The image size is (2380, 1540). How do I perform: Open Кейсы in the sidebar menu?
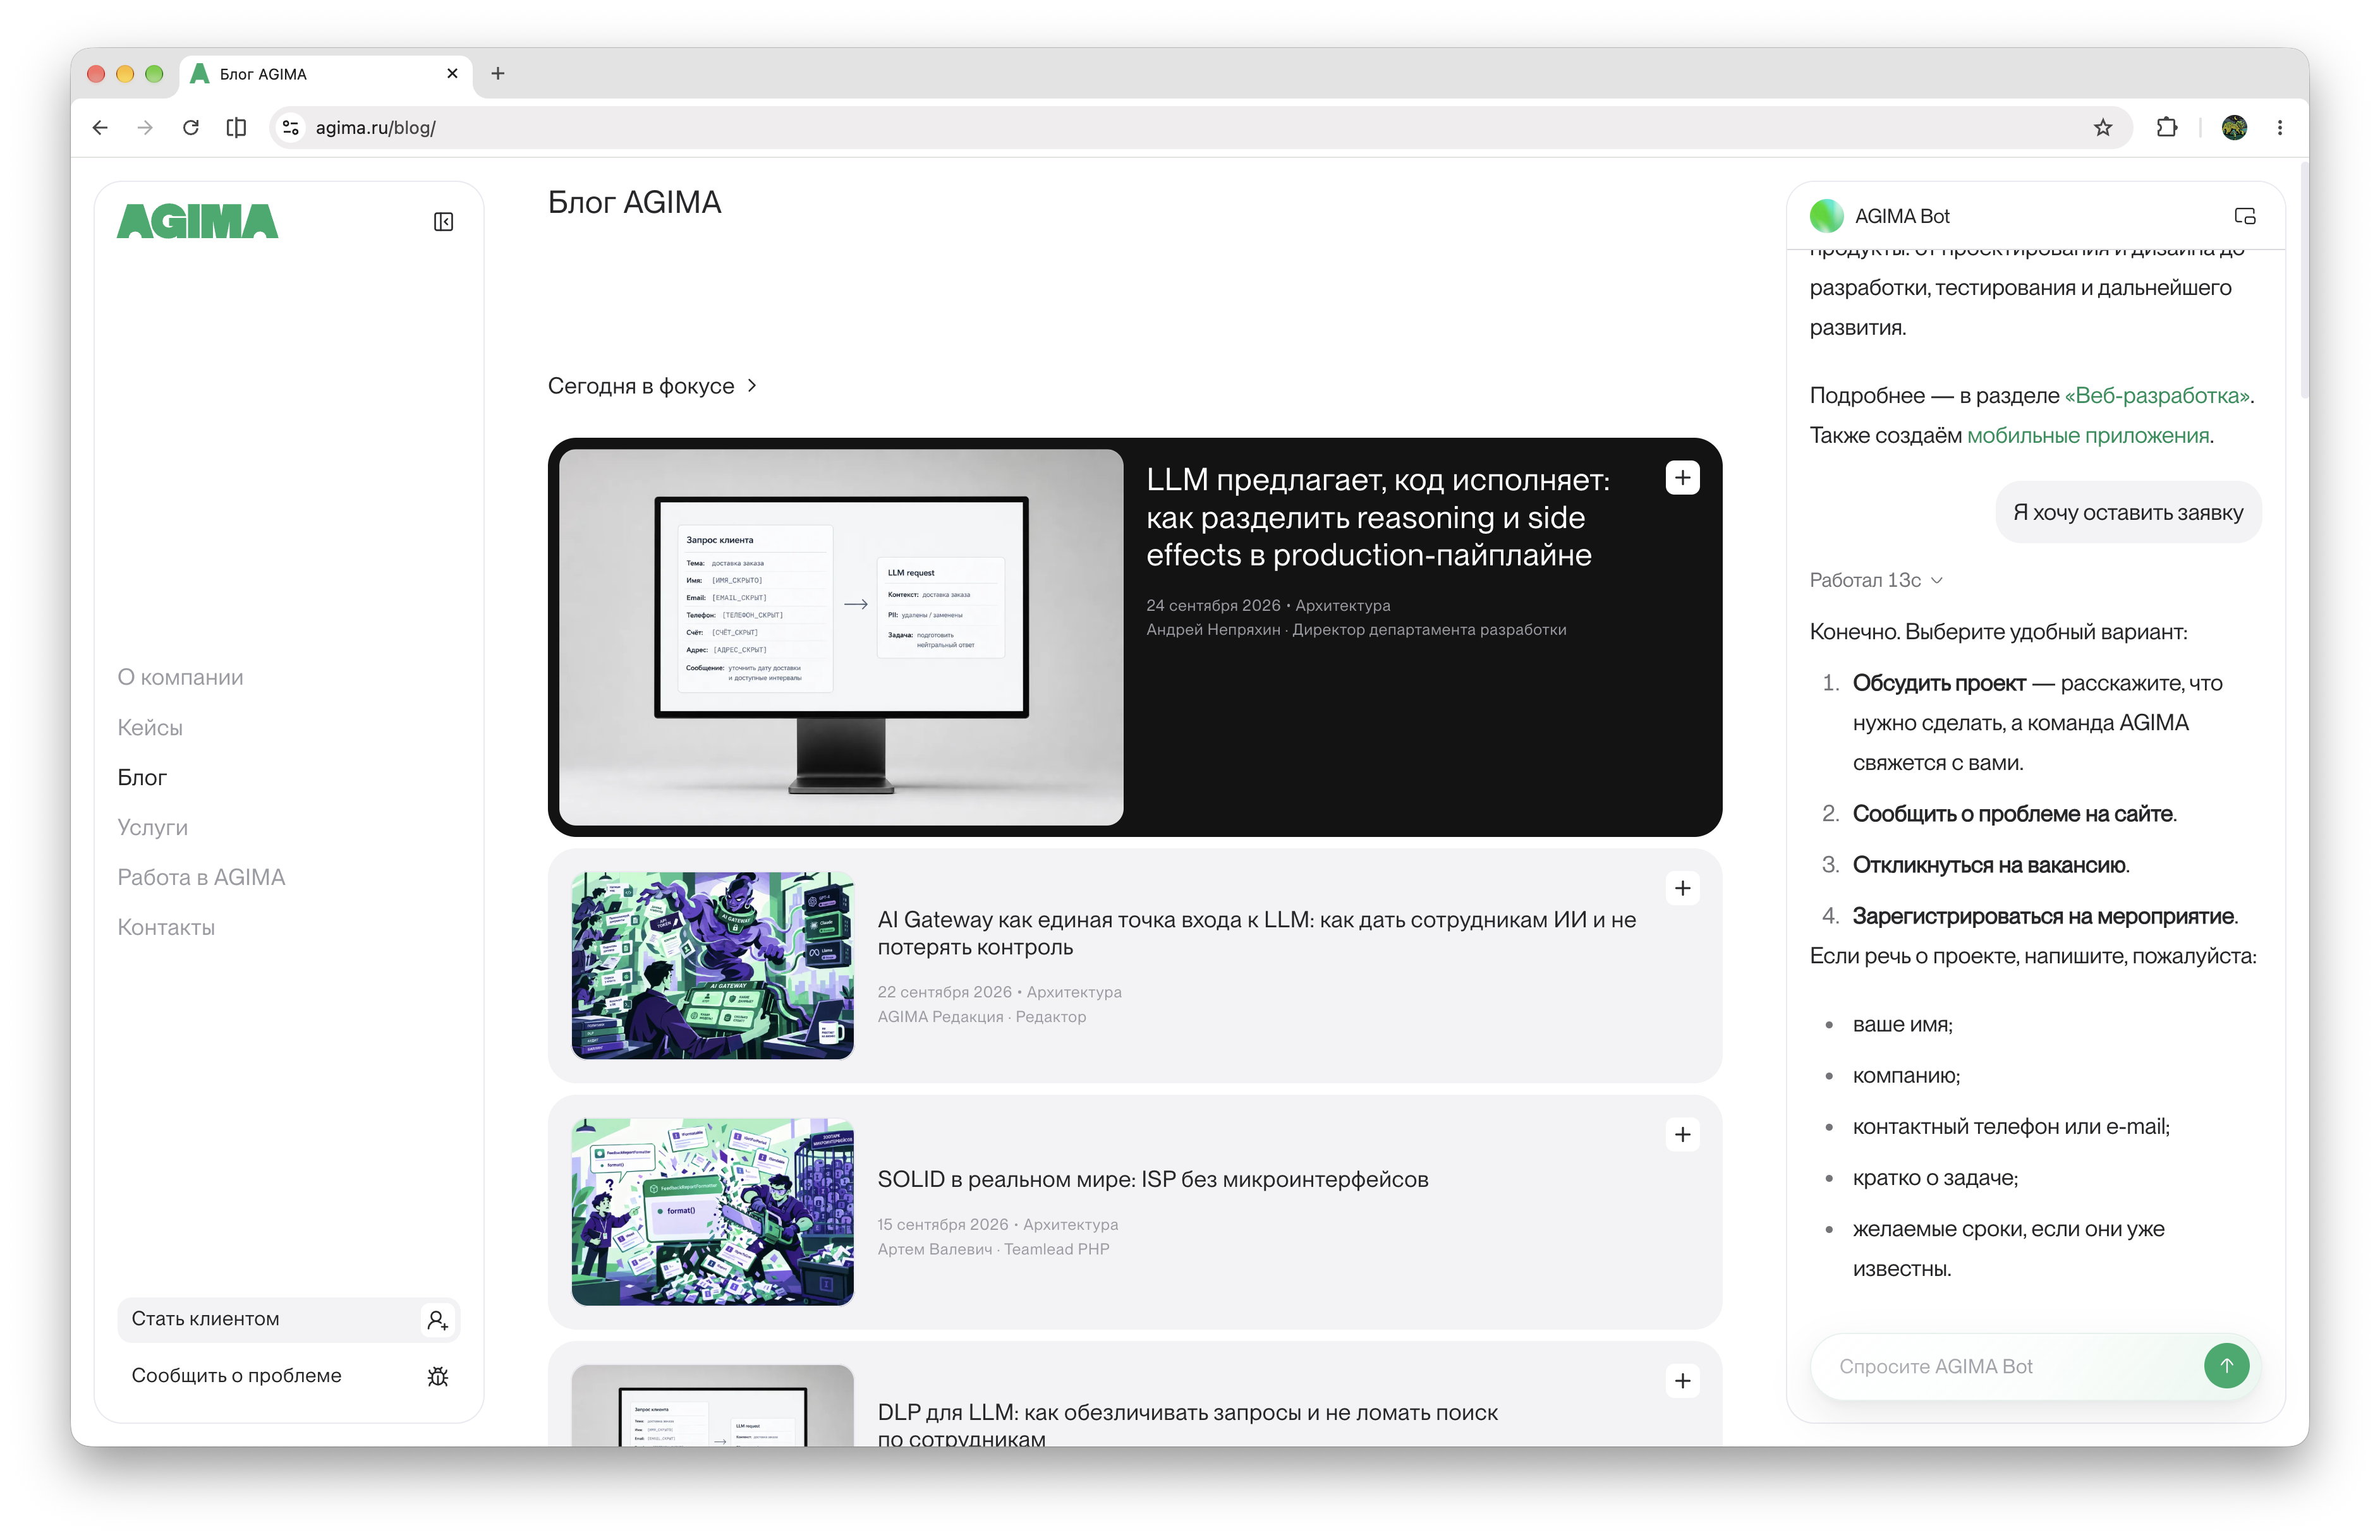[x=150, y=728]
